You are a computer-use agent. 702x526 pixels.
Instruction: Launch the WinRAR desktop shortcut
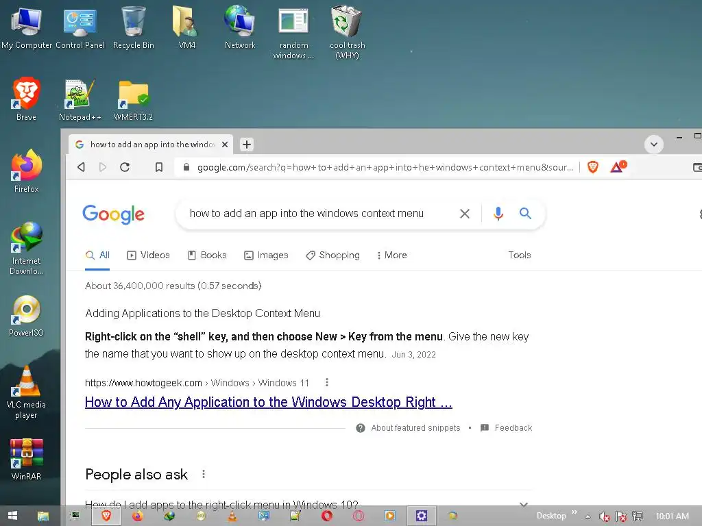tap(27, 459)
